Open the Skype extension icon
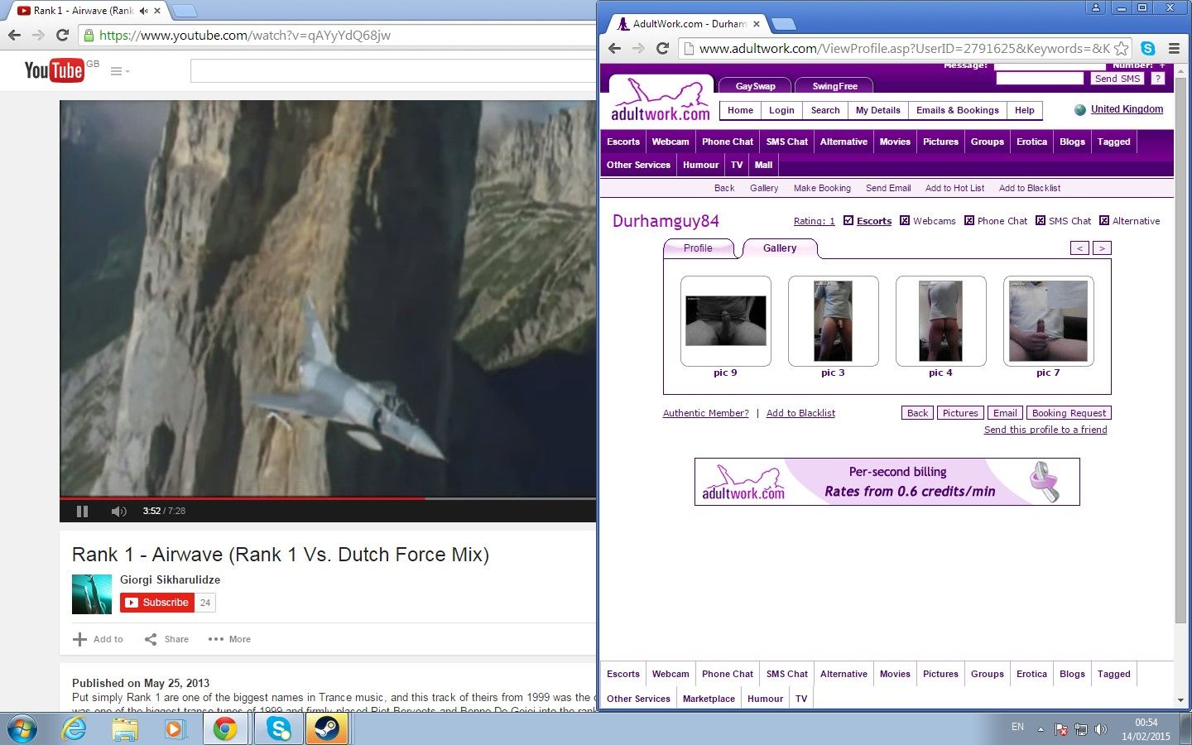1192x745 pixels. coord(1147,48)
